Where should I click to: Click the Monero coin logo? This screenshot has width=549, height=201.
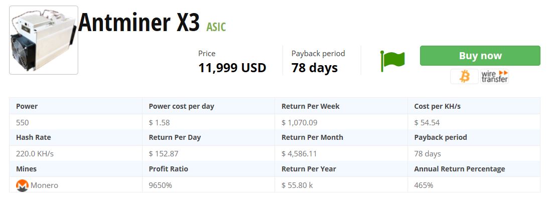pos(22,185)
